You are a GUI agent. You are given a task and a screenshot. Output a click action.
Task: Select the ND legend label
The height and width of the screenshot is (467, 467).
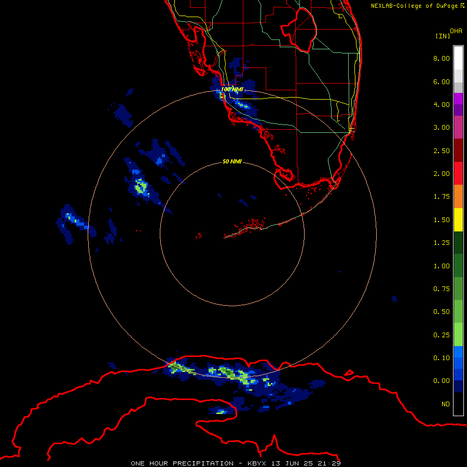coord(446,404)
